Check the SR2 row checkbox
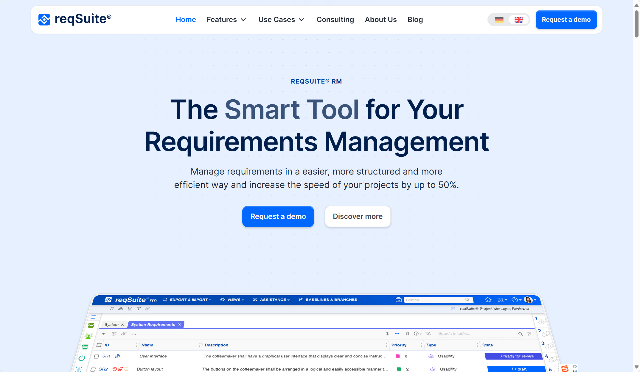640x372 pixels. tap(93, 369)
